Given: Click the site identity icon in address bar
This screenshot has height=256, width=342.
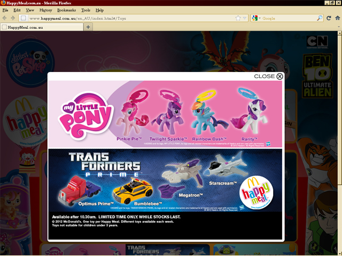Looking at the screenshot, I should 24,18.
